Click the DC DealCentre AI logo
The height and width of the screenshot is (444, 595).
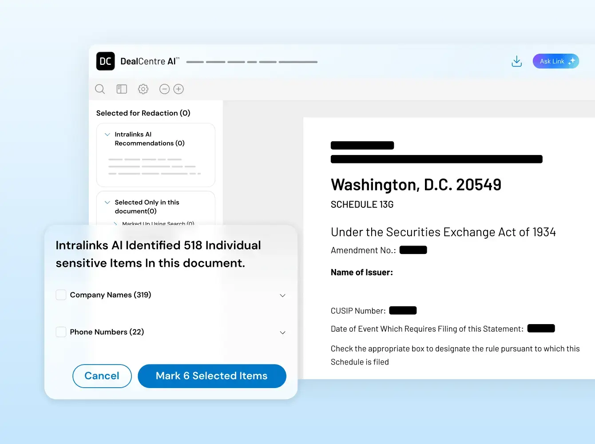pyautogui.click(x=105, y=61)
